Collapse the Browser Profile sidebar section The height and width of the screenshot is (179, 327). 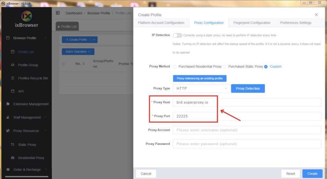(45, 38)
